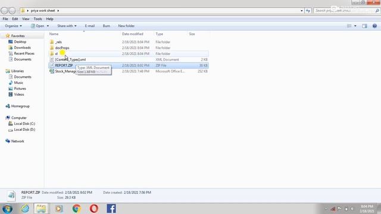The height and width of the screenshot is (214, 381).
Task: Open Documents under Libraries
Action: coord(23,77)
